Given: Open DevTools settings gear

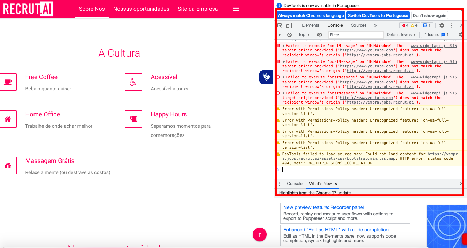Looking at the screenshot, I should tap(442, 25).
